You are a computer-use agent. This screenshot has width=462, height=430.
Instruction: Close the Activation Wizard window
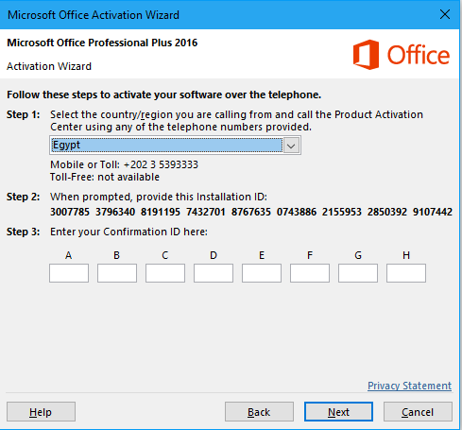(x=445, y=14)
